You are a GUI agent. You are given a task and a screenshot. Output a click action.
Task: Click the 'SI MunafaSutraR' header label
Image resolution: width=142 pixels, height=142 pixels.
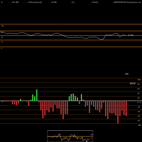point(35,2)
